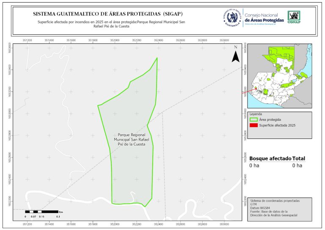The width and height of the screenshot is (325, 230).
Task: Select the Leyenda heading
Action: click(256, 114)
